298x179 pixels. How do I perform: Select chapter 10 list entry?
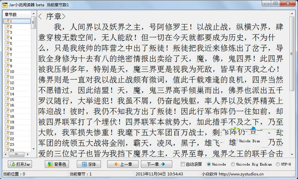[17, 71]
